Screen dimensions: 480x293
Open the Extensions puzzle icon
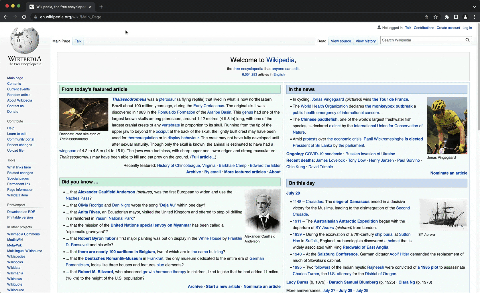pyautogui.click(x=447, y=17)
